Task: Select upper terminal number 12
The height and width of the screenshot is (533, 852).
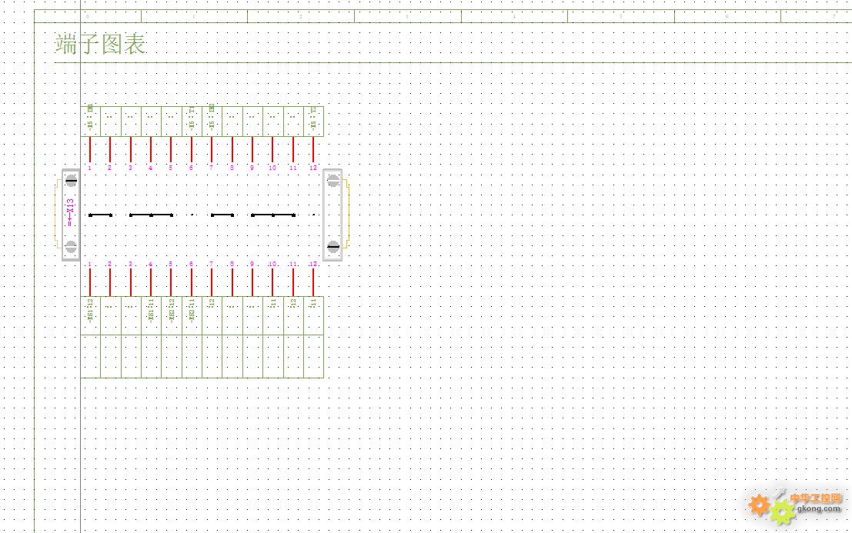Action: pos(312,168)
